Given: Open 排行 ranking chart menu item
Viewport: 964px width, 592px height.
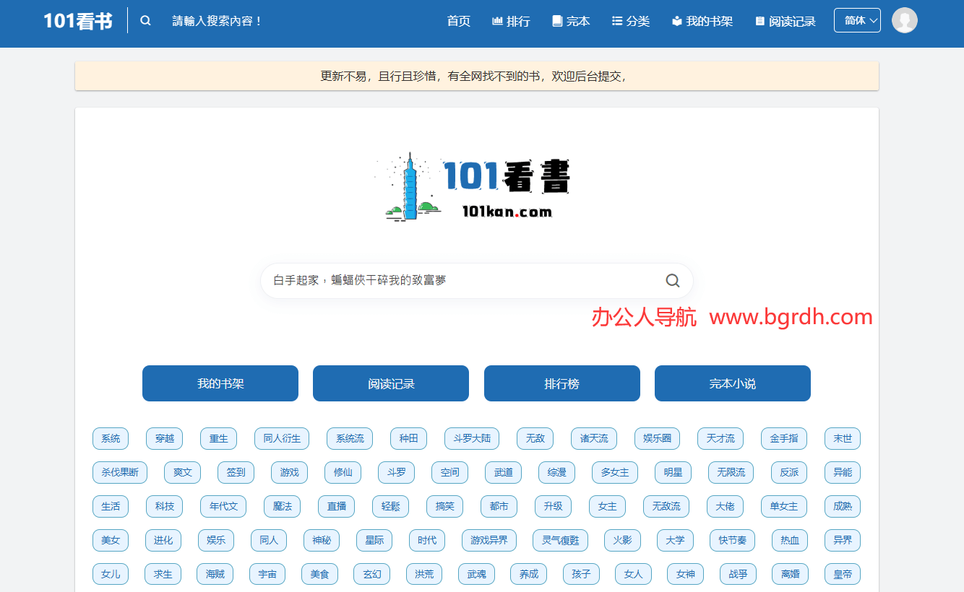Looking at the screenshot, I should 511,21.
